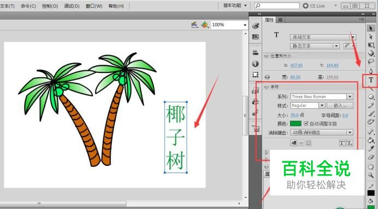Viewport: 378px width, 209px height.
Task: Open the 帮助(H) menu
Action: [x=116, y=6]
